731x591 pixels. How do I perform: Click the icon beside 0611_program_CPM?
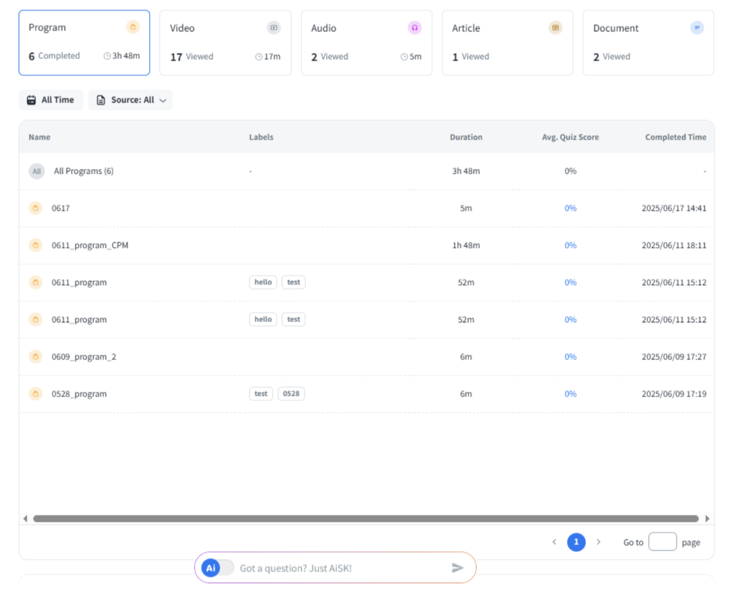tap(35, 245)
